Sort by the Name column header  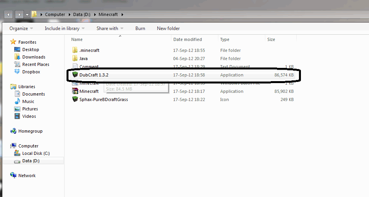[x=77, y=39]
